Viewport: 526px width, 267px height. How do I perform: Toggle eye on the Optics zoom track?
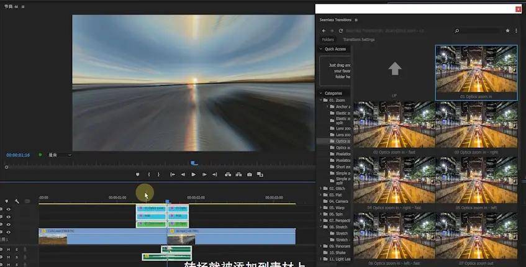tap(9, 209)
